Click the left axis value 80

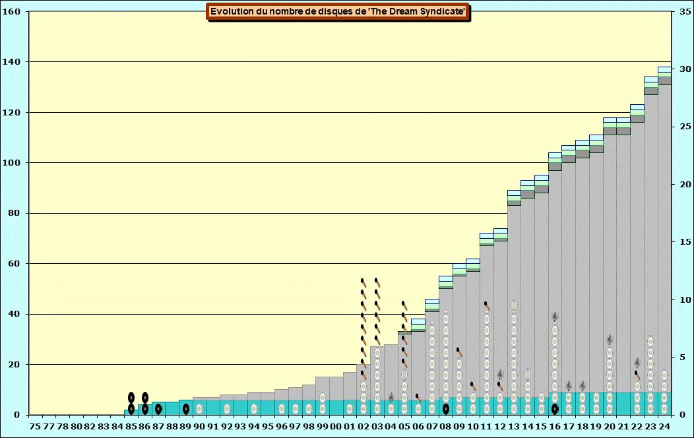13,213
